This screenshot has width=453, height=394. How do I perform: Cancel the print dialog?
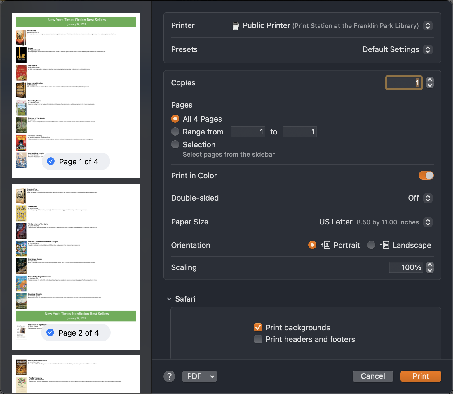373,376
